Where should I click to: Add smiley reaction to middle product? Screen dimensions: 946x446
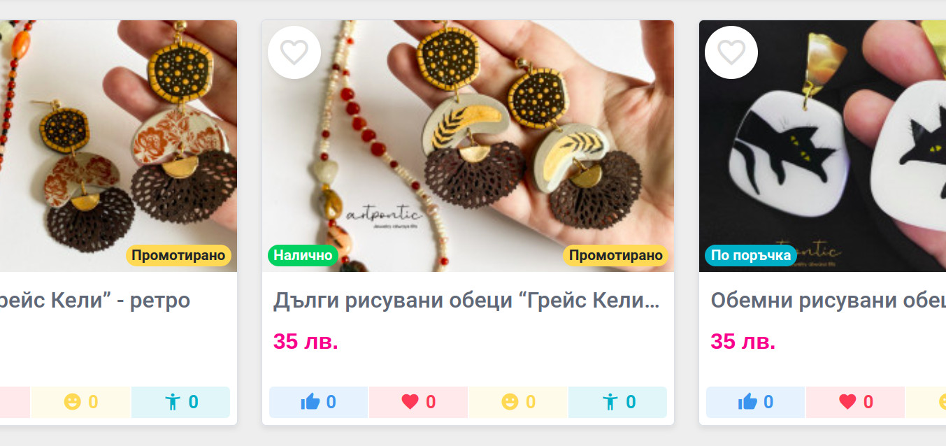[518, 402]
